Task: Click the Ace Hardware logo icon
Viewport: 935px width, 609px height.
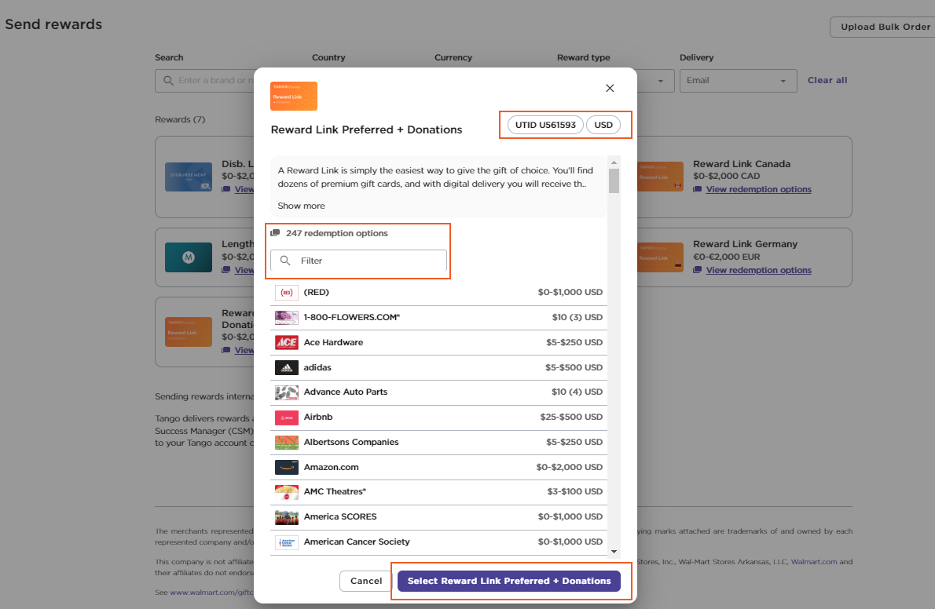Action: click(286, 342)
